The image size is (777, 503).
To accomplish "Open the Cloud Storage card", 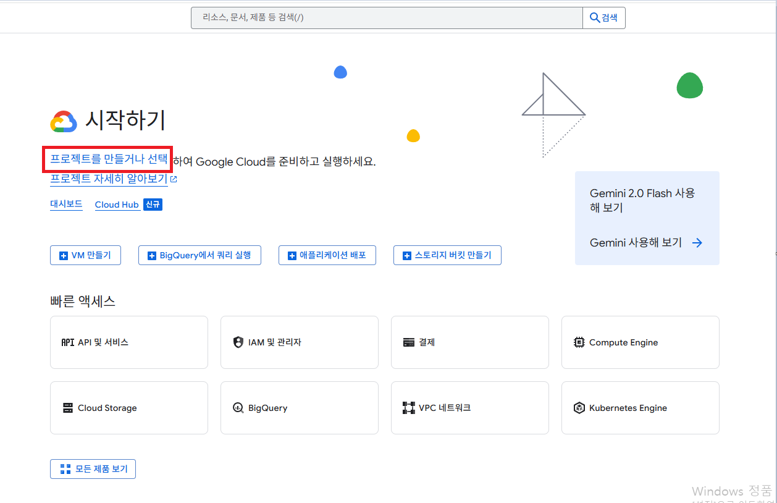I will pos(129,408).
